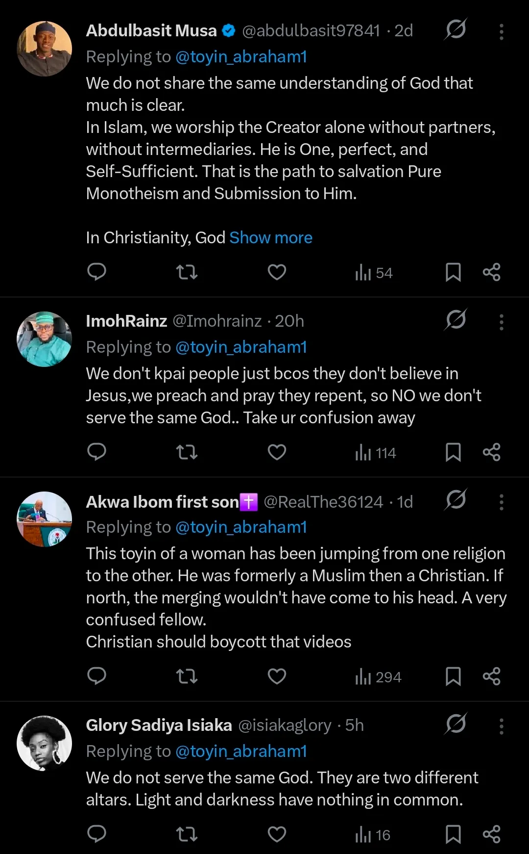
Task: Like ImohRainz's reply
Action: coord(277,452)
